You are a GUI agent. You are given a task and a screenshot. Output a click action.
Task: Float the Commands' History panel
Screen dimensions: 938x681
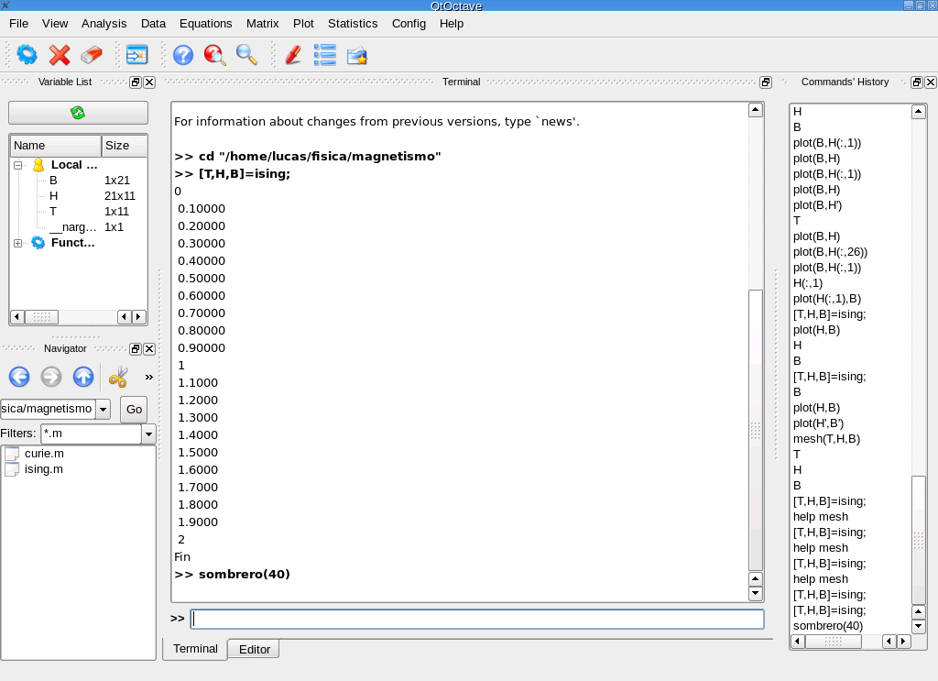(916, 82)
